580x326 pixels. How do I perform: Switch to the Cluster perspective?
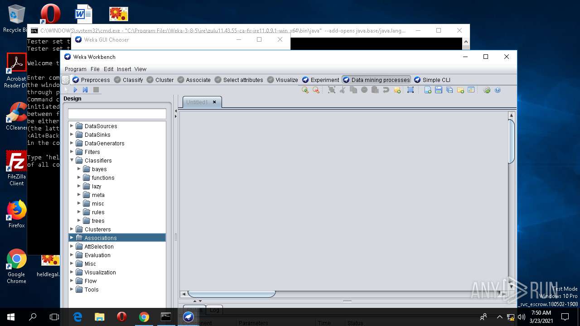(x=160, y=80)
